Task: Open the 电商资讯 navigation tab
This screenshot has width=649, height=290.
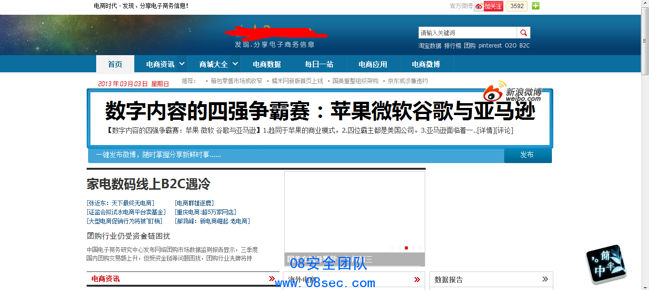Action: [x=160, y=64]
